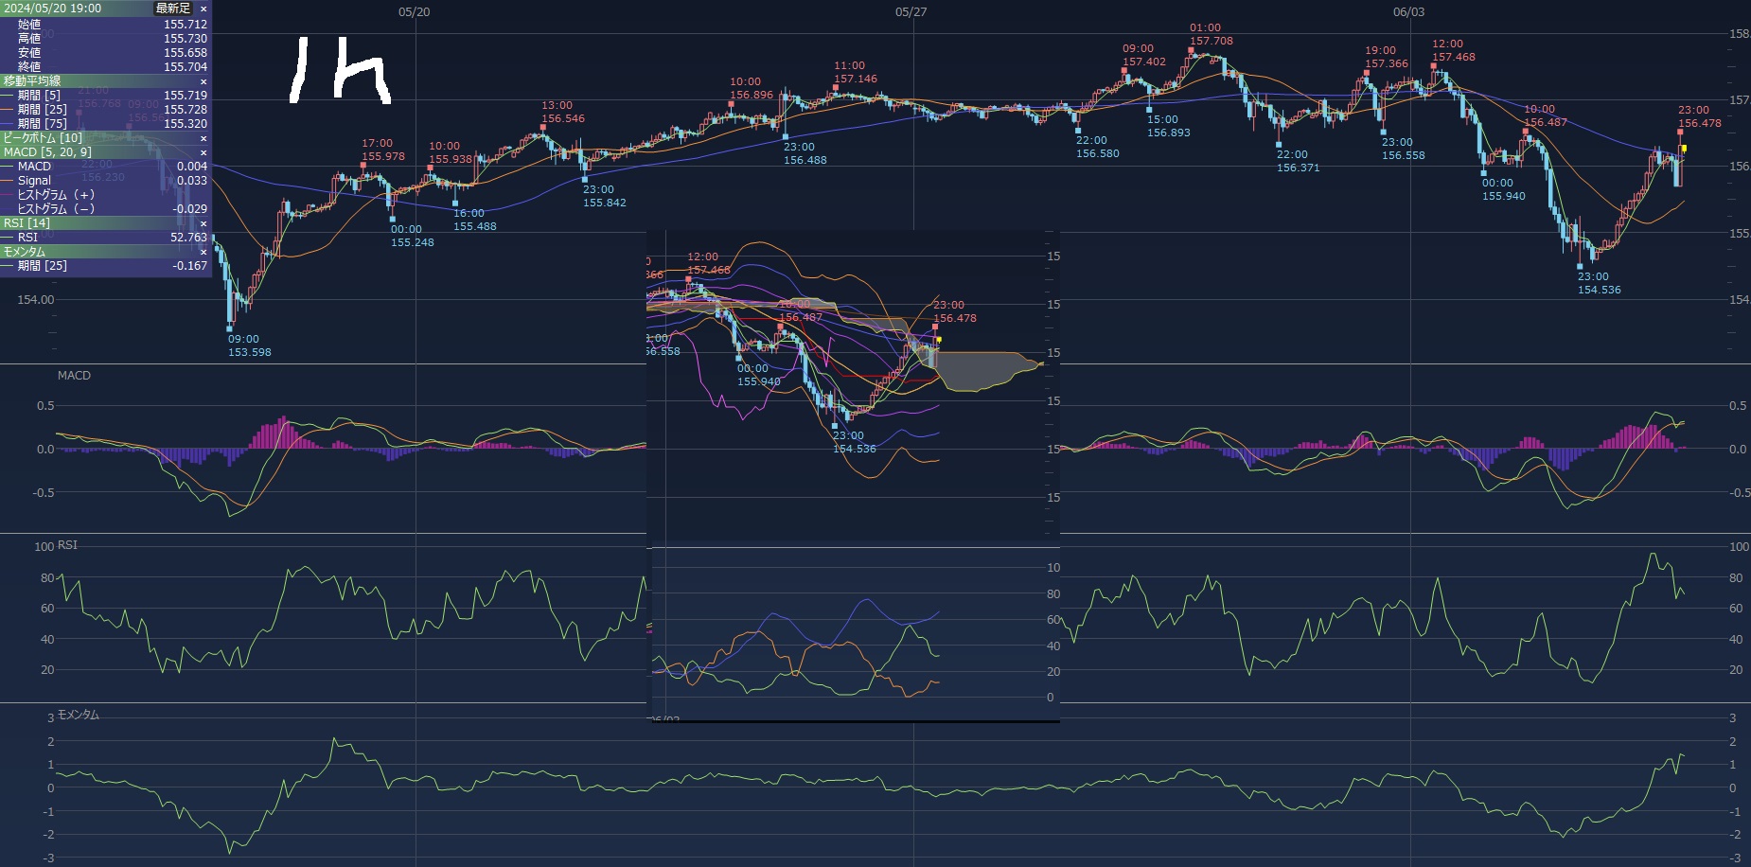Image resolution: width=1751 pixels, height=867 pixels.
Task: Select the RSI [14] header label
Action: 27,223
